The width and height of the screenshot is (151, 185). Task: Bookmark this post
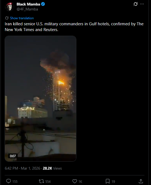pyautogui.click(x=108, y=181)
